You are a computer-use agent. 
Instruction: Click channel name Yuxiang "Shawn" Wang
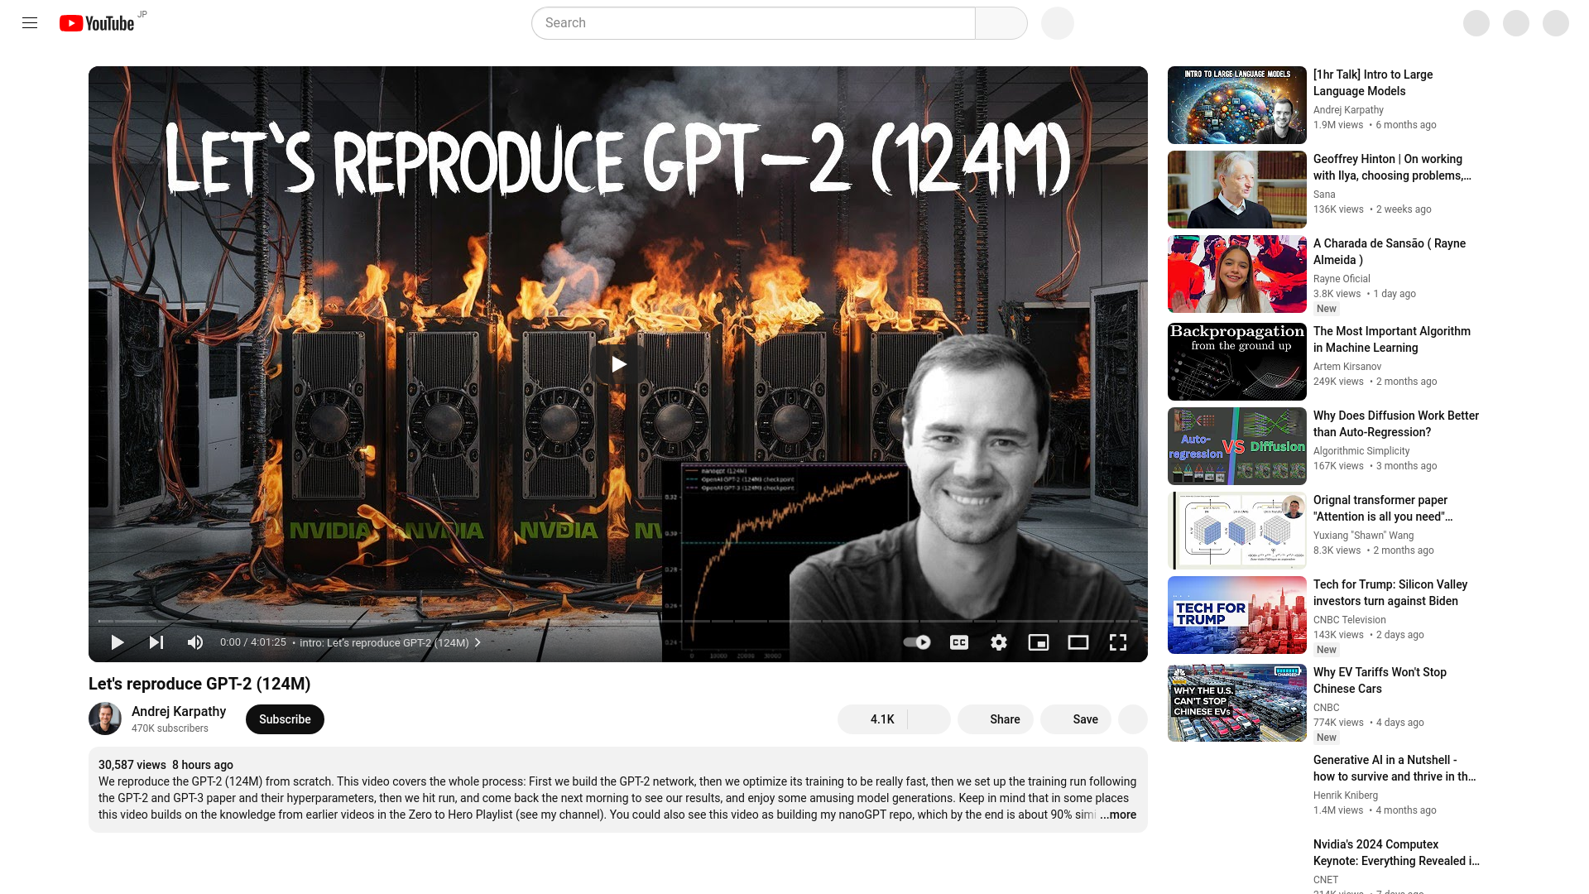[x=1363, y=536]
